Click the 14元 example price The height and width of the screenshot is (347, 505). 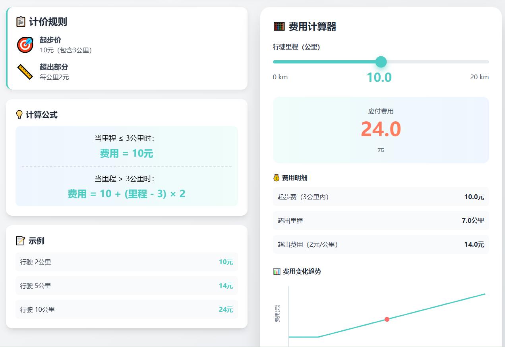coord(226,286)
